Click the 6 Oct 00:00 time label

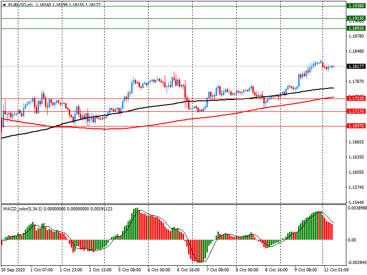tap(159, 270)
